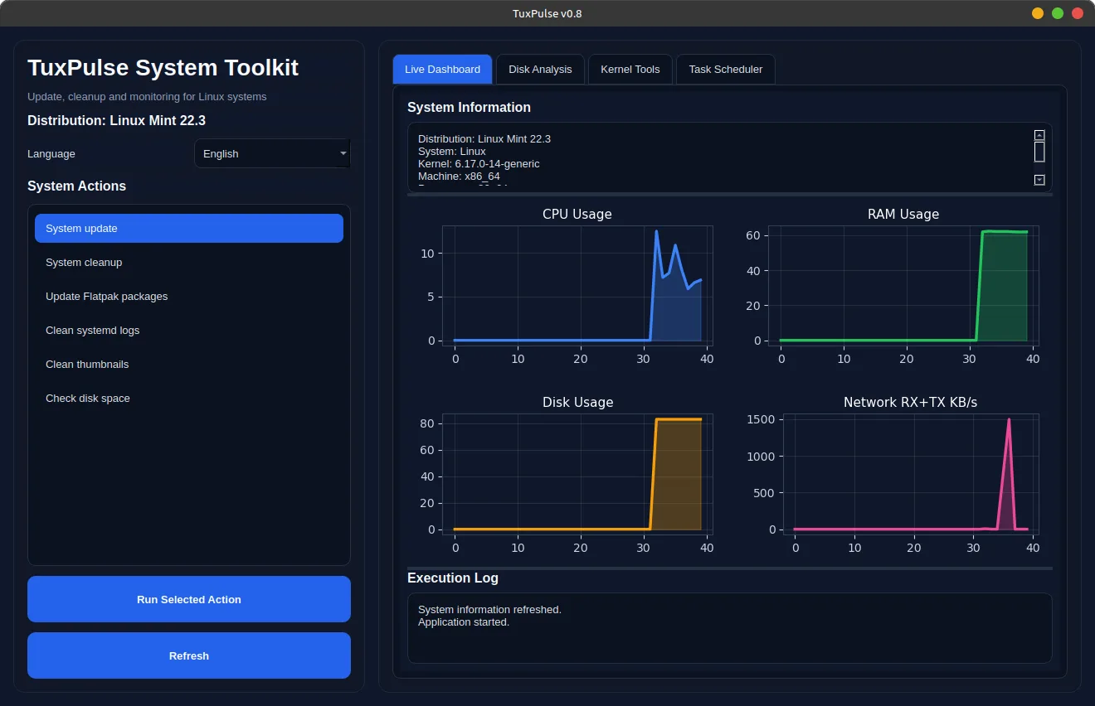Click inside the Execution Log area
The height and width of the screenshot is (706, 1095).
(x=730, y=628)
